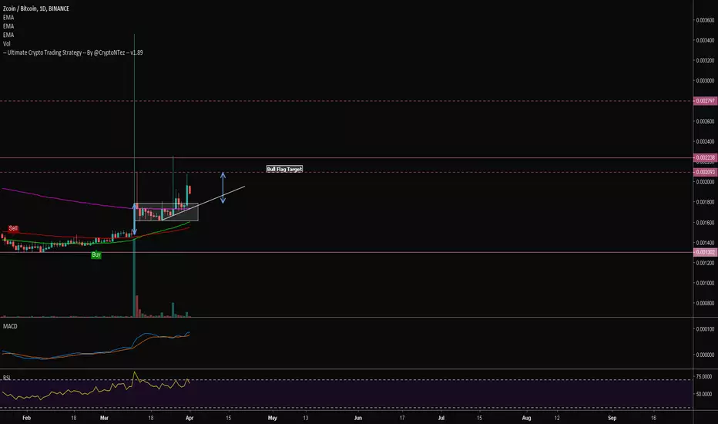Open the Ultimate Crypto Trading Strategy legend
Viewport: 718px width, 424px height.
click(x=73, y=52)
